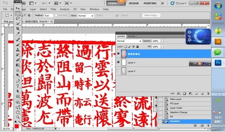Viewport: 225px width, 132px height.
Task: Hide Layer 1 using its eye icon
Action: (118, 62)
